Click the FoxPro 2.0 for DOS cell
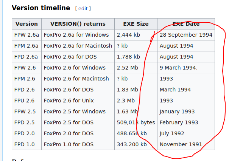Viewport: 229px width, 161px height. click(x=78, y=133)
